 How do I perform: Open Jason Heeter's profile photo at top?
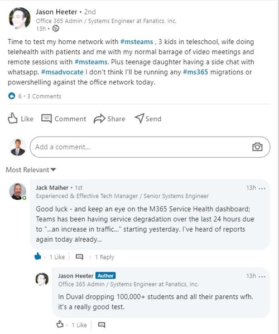click(20, 18)
